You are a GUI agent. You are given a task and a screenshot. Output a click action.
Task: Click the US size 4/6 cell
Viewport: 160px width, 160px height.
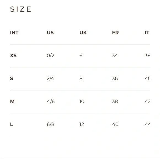[51, 102]
